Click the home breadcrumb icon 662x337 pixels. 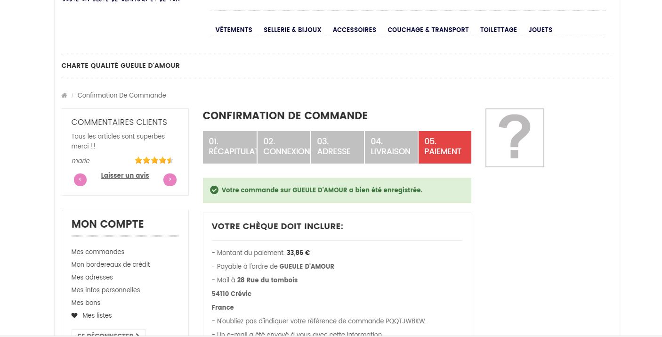pyautogui.click(x=64, y=96)
